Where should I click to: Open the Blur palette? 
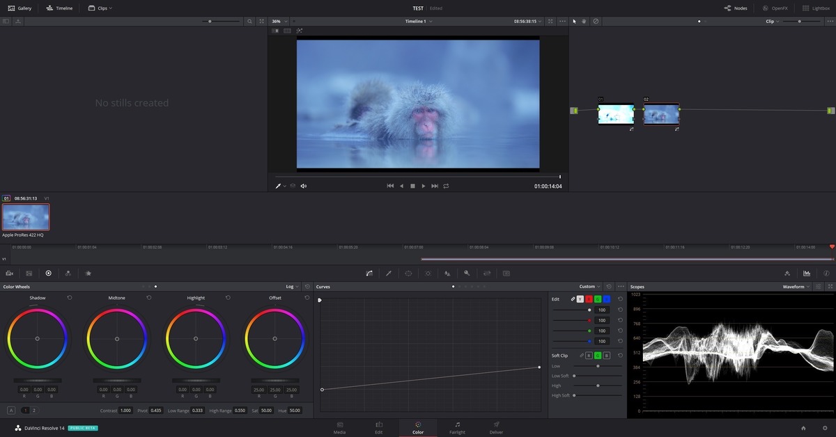coord(447,273)
